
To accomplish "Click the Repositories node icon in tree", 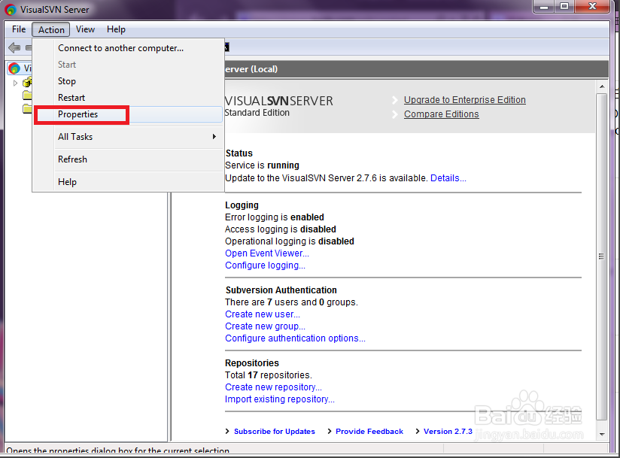I will (27, 83).
